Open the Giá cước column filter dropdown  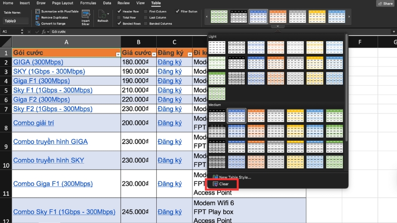click(154, 54)
